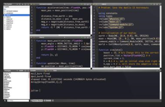Open physics.jl in the file tree
This screenshot has width=165, height=107.
(9, 25)
